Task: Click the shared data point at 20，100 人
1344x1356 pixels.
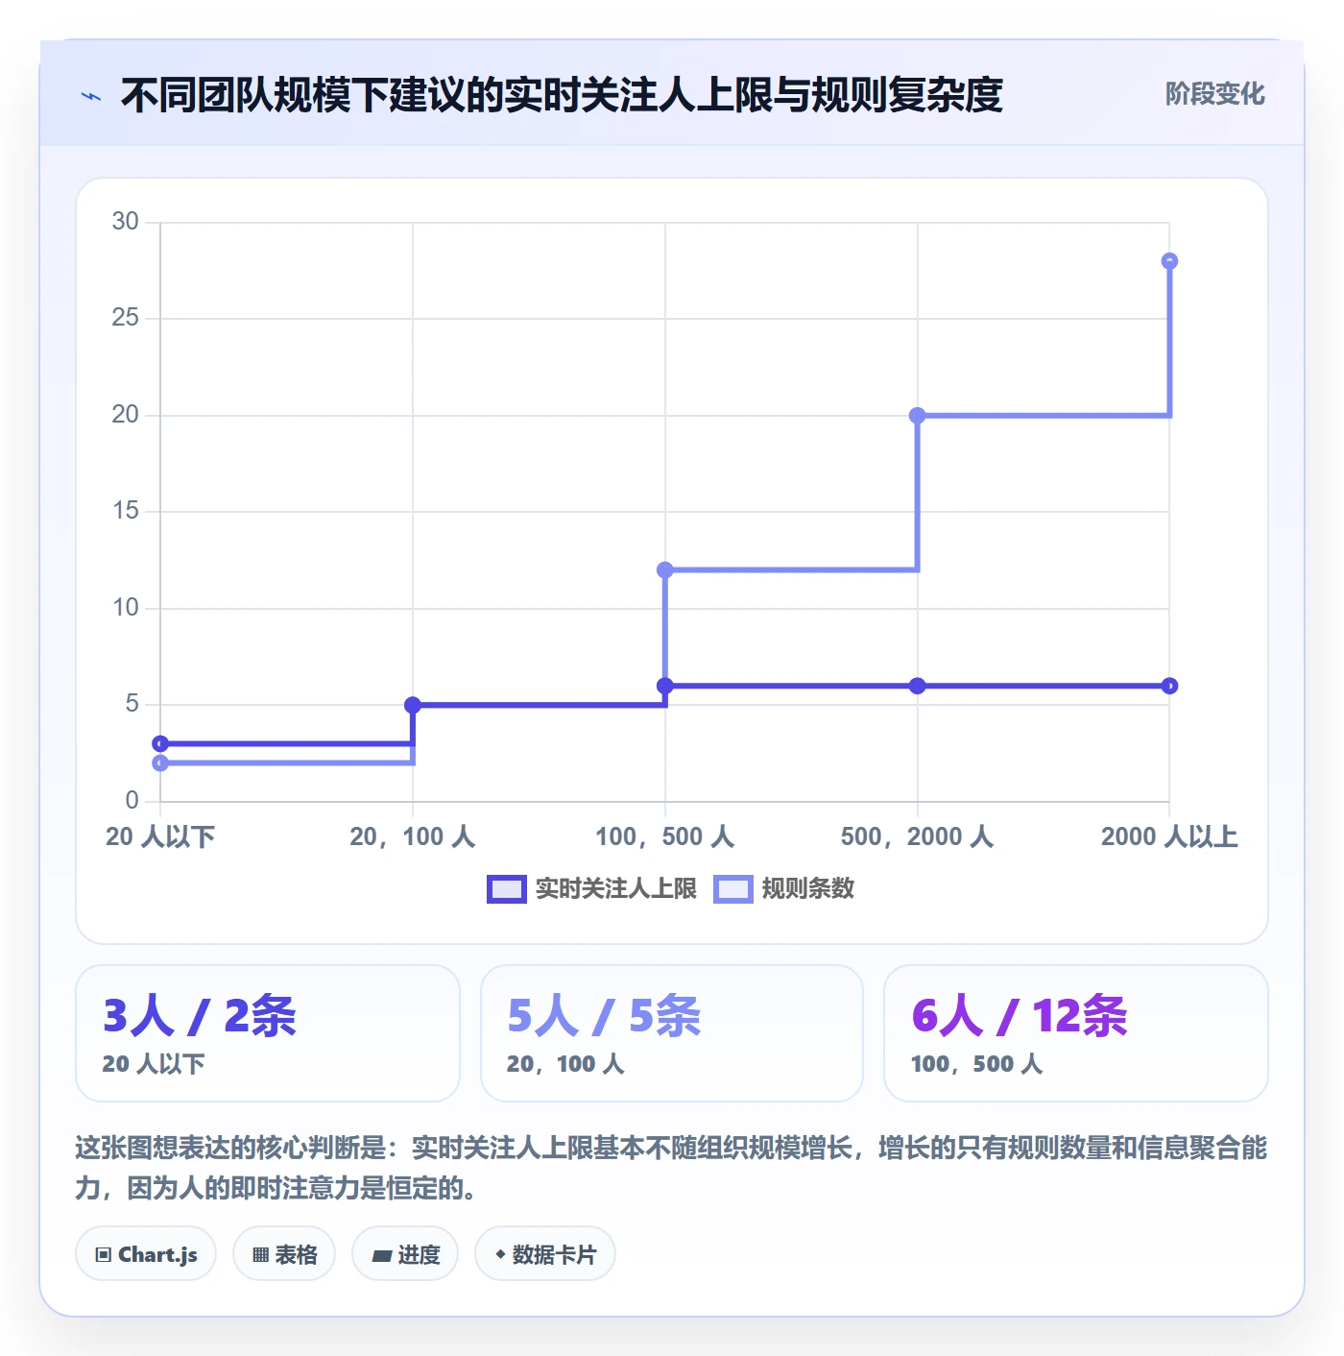Action: [x=413, y=705]
